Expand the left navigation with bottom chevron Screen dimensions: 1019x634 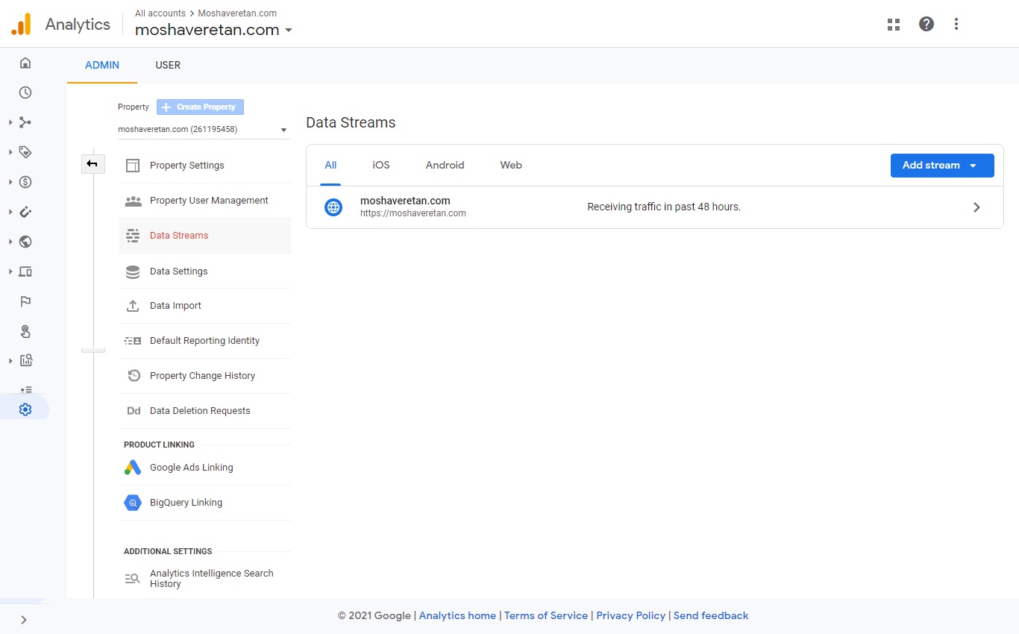[24, 619]
